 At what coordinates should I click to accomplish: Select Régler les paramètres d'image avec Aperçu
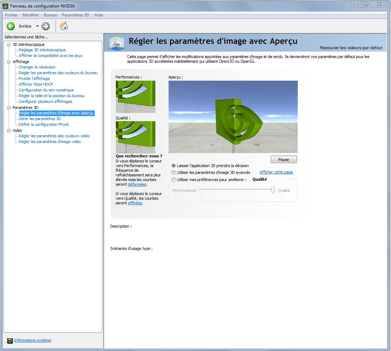[56, 113]
